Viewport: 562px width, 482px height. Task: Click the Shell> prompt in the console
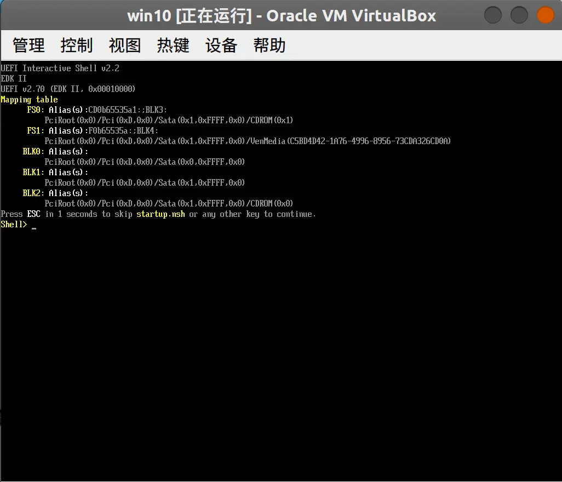(x=14, y=225)
